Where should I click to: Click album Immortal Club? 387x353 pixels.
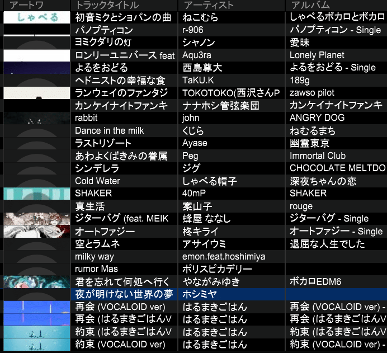pyautogui.click(x=318, y=156)
